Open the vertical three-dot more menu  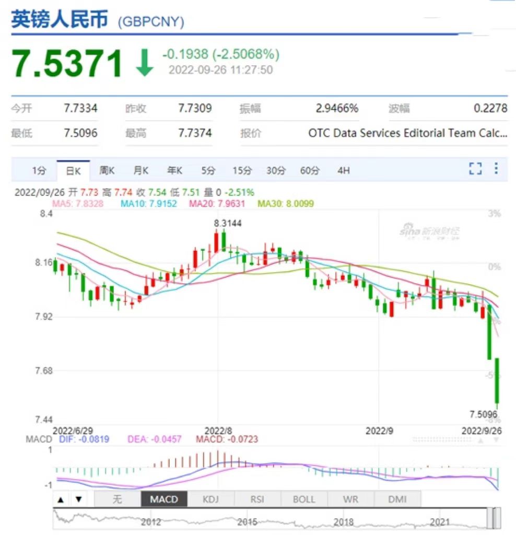496,169
